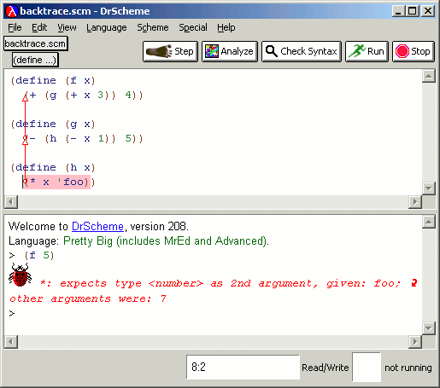Click the highlighted (* x 'foo) expression
This screenshot has height=388, width=440.
pyautogui.click(x=56, y=182)
